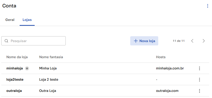The height and width of the screenshot is (98, 212).
Task: Switch to the Geral tab
Action: point(10,20)
